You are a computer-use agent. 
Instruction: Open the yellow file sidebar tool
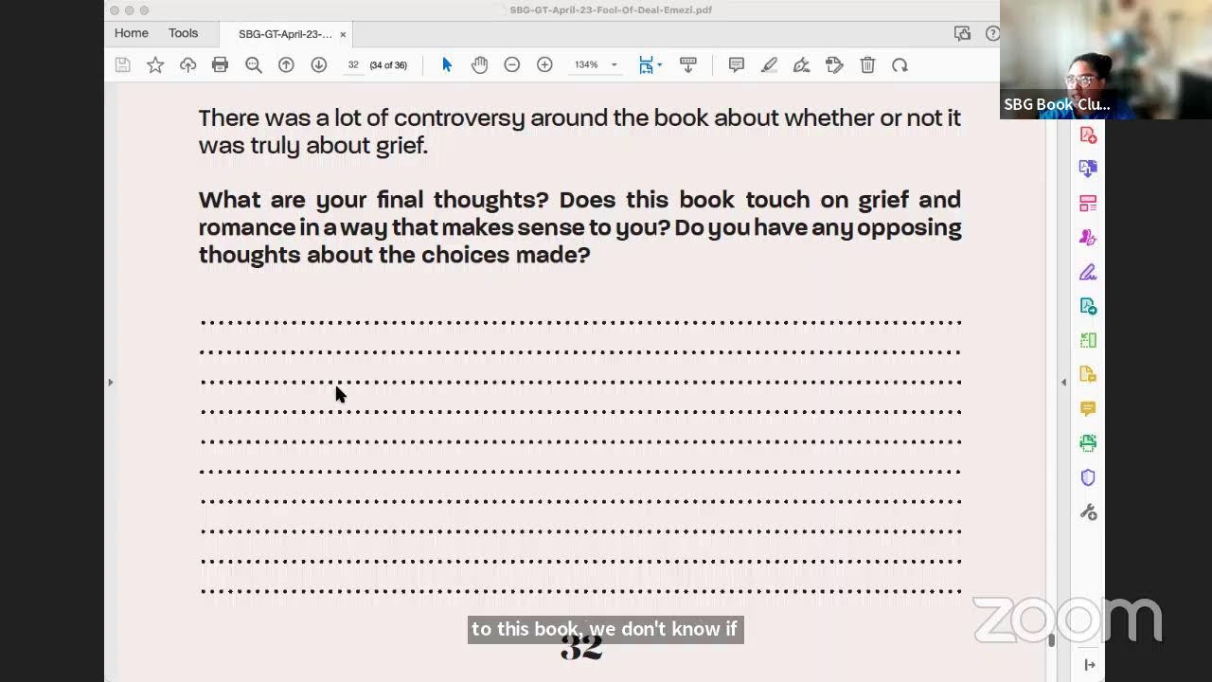click(x=1088, y=374)
